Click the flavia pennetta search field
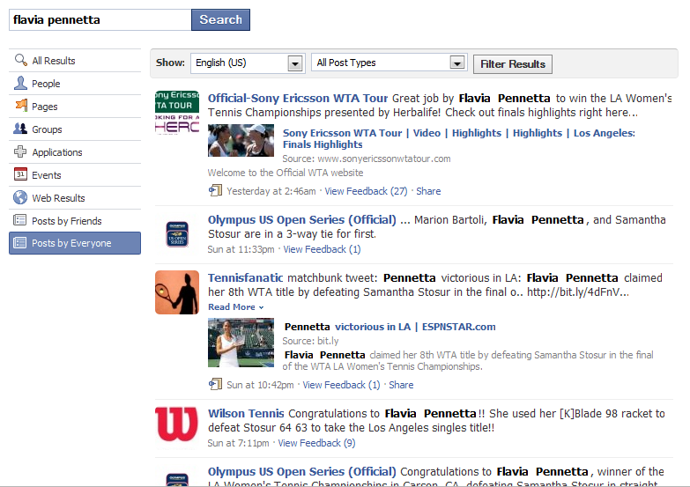 100,19
